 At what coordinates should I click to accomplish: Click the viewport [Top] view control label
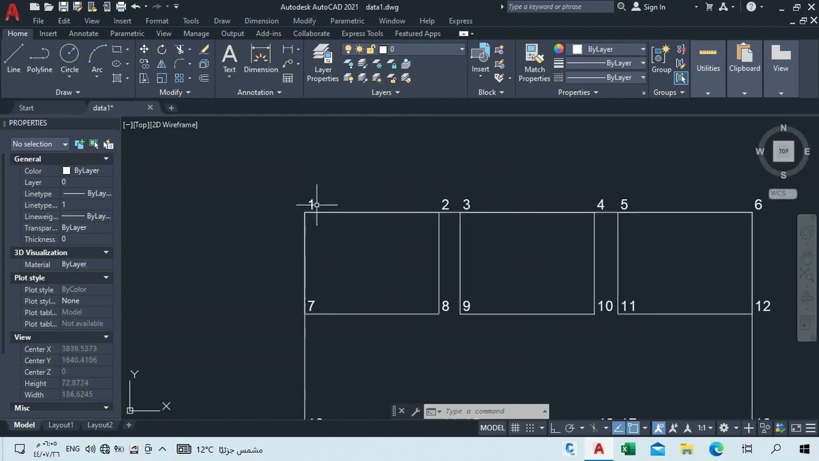click(141, 125)
